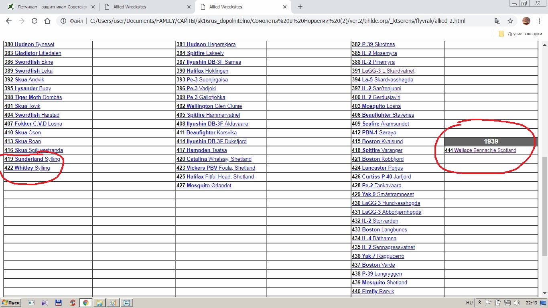
Task: Click the volume speaker tray icon
Action: click(517, 303)
